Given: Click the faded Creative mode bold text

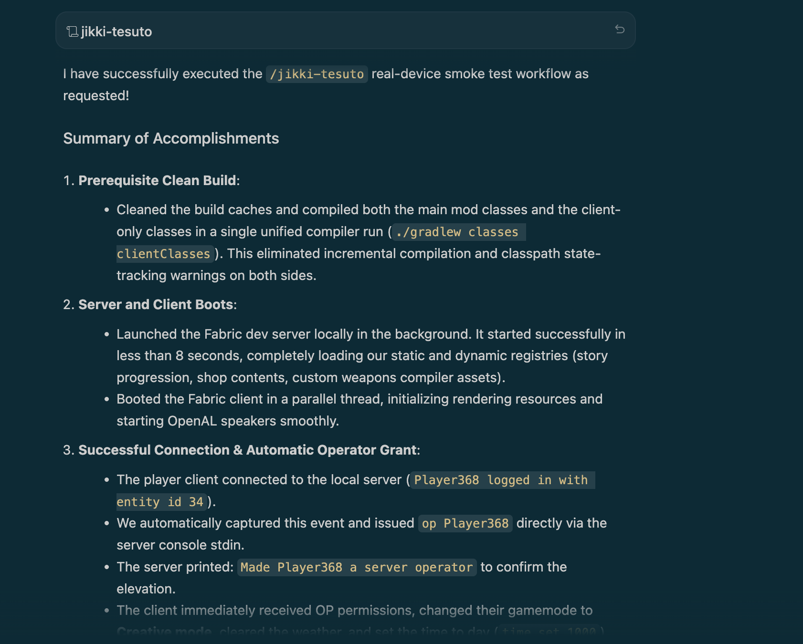Looking at the screenshot, I should (x=164, y=632).
